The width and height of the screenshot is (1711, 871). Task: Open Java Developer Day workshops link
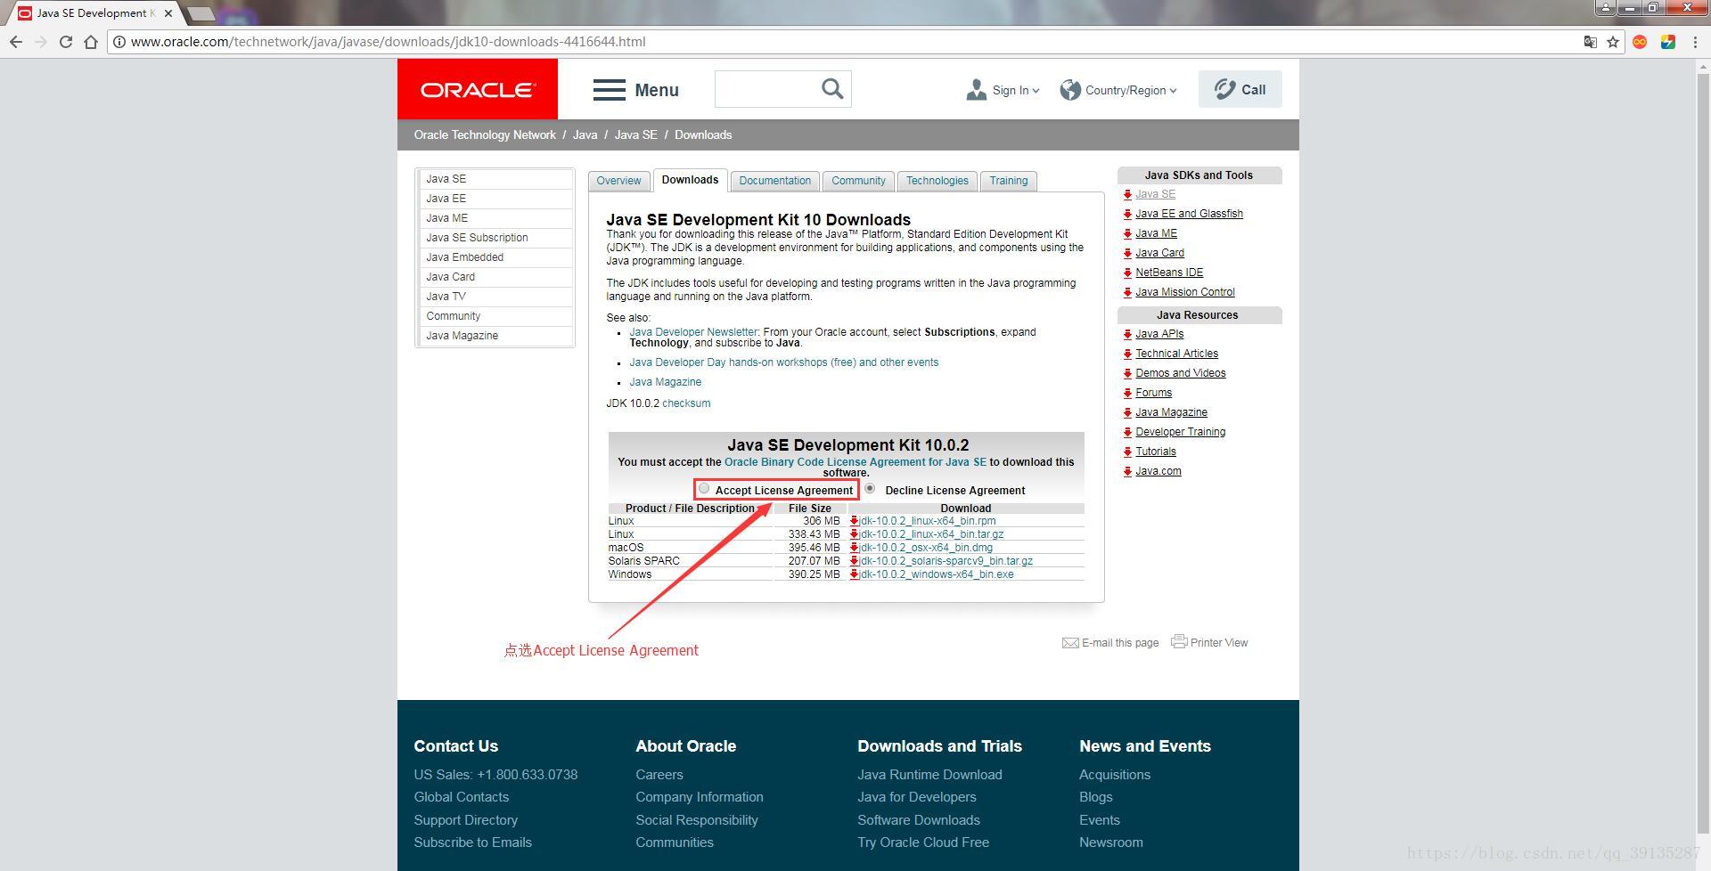(783, 362)
